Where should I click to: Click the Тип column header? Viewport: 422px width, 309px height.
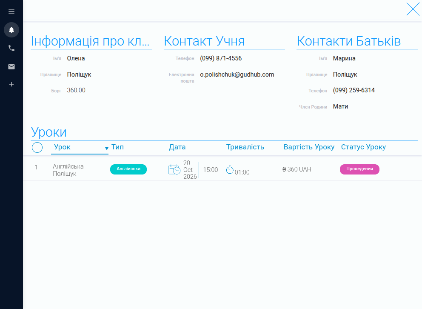117,147
